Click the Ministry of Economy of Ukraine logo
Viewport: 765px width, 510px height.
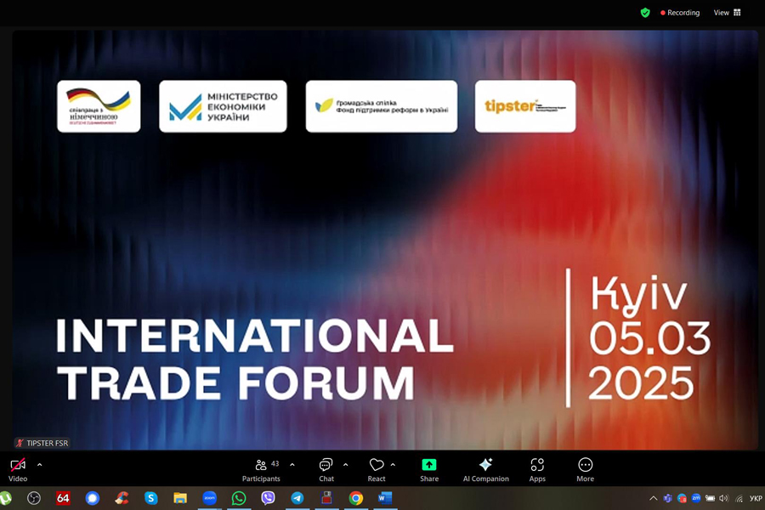223,106
